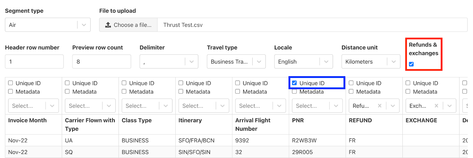Image resolution: width=473 pixels, height=158 pixels.
Task: Open Segment type chevron next to Air
Action: click(84, 25)
